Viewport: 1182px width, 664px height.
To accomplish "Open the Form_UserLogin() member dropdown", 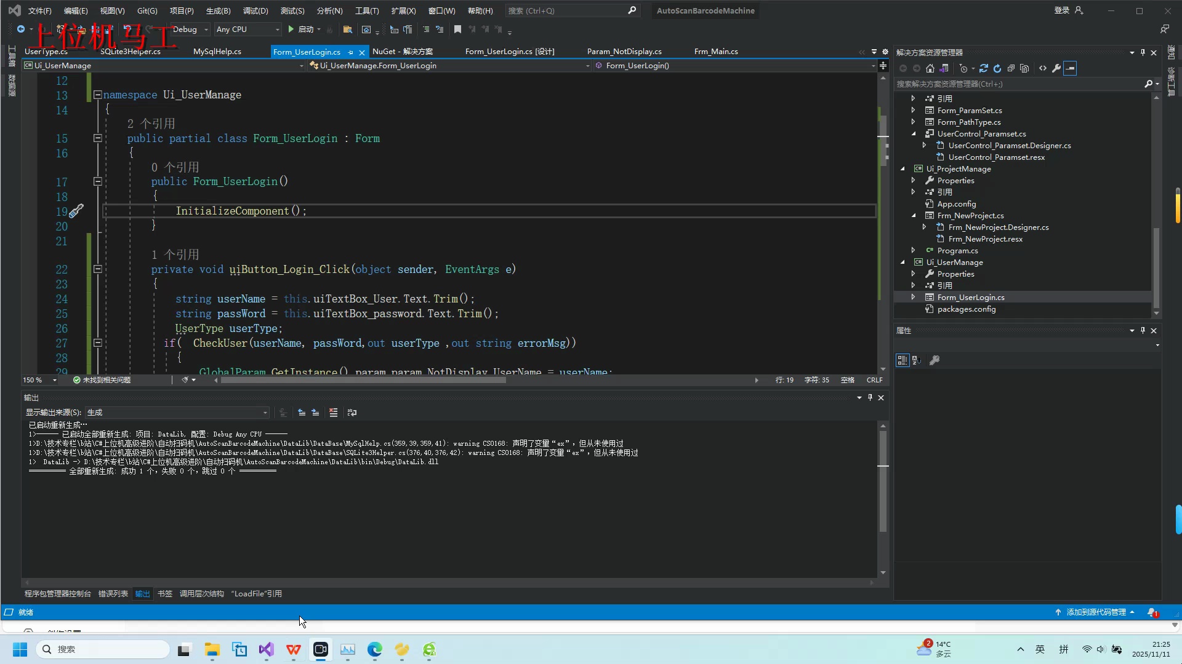I will tap(735, 66).
